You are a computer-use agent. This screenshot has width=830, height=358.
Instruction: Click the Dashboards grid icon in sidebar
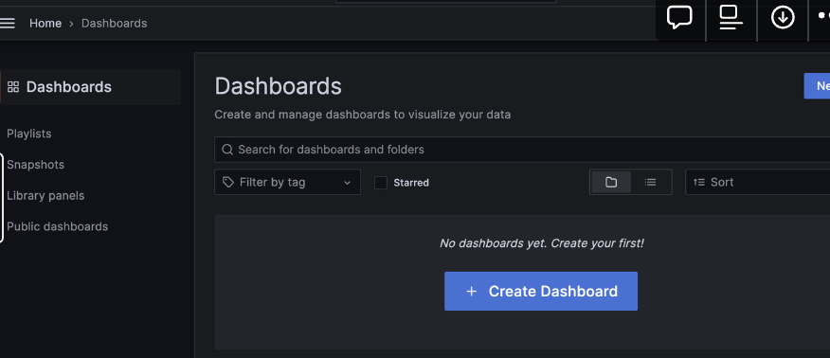pos(13,87)
